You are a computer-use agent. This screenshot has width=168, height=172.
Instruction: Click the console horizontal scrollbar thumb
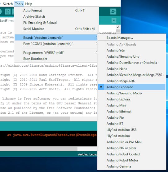pyautogui.click(x=39, y=149)
